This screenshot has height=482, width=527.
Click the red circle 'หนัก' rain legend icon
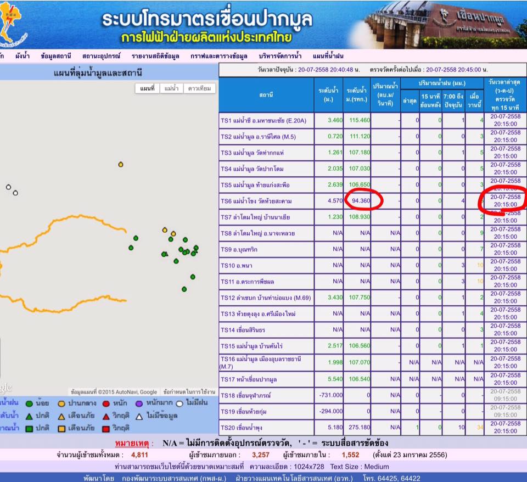[x=106, y=403]
